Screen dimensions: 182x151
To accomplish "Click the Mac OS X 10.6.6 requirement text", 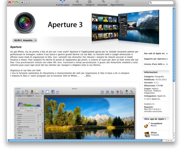I will coord(153,110).
